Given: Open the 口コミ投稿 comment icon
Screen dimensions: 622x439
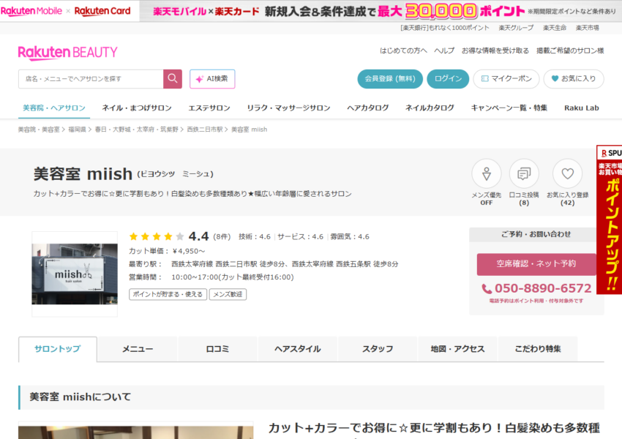Looking at the screenshot, I should 524,173.
